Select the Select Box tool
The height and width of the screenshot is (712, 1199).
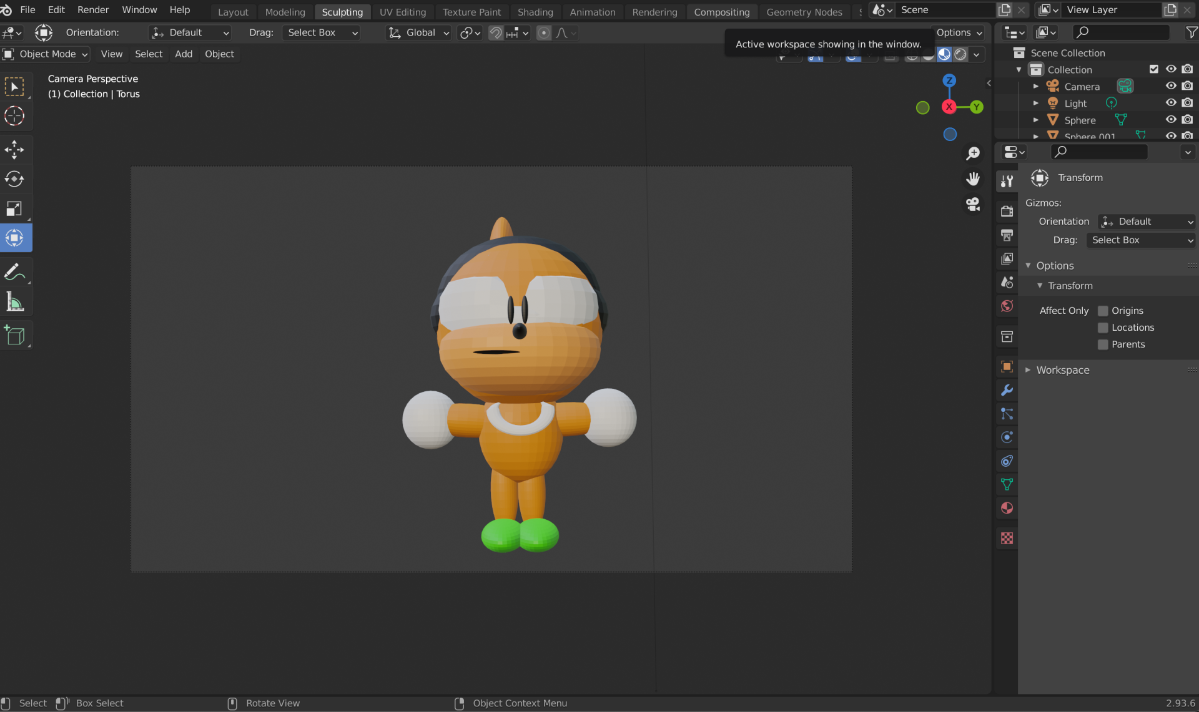[x=15, y=87]
